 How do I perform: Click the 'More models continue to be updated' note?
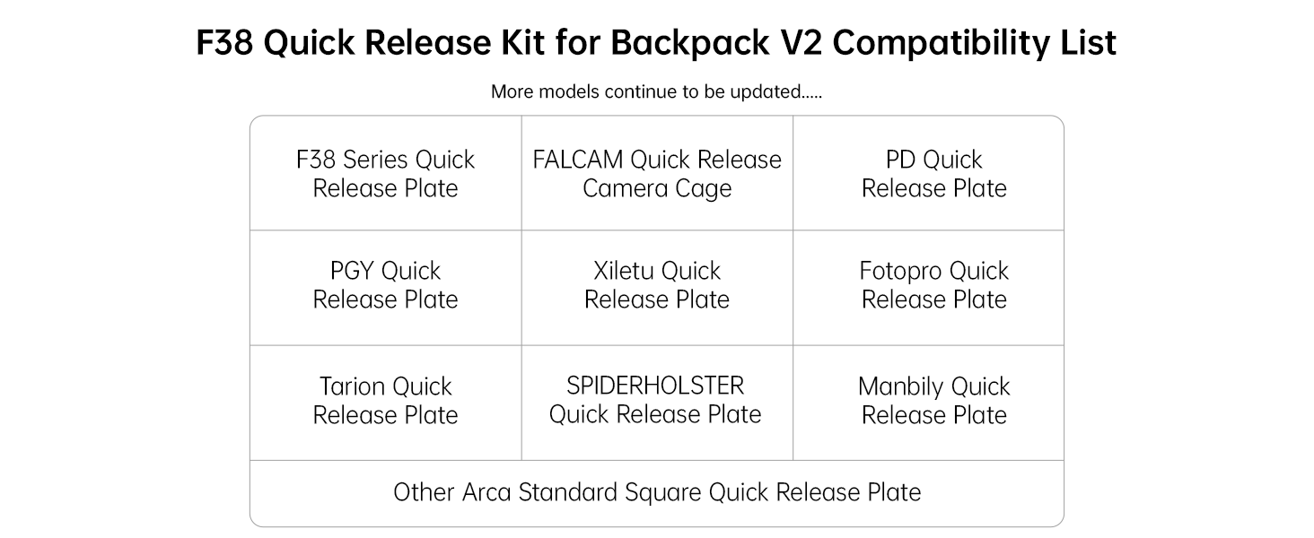[x=656, y=91]
